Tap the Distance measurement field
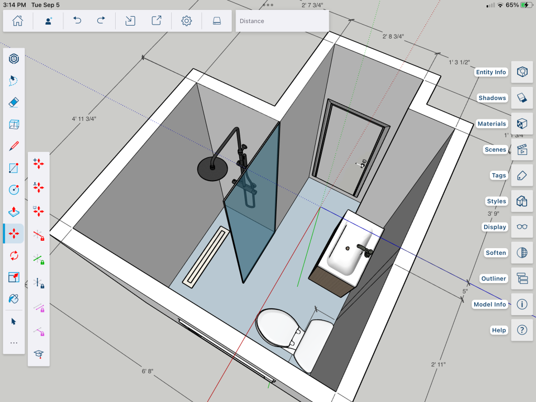536x402 pixels. pos(282,21)
